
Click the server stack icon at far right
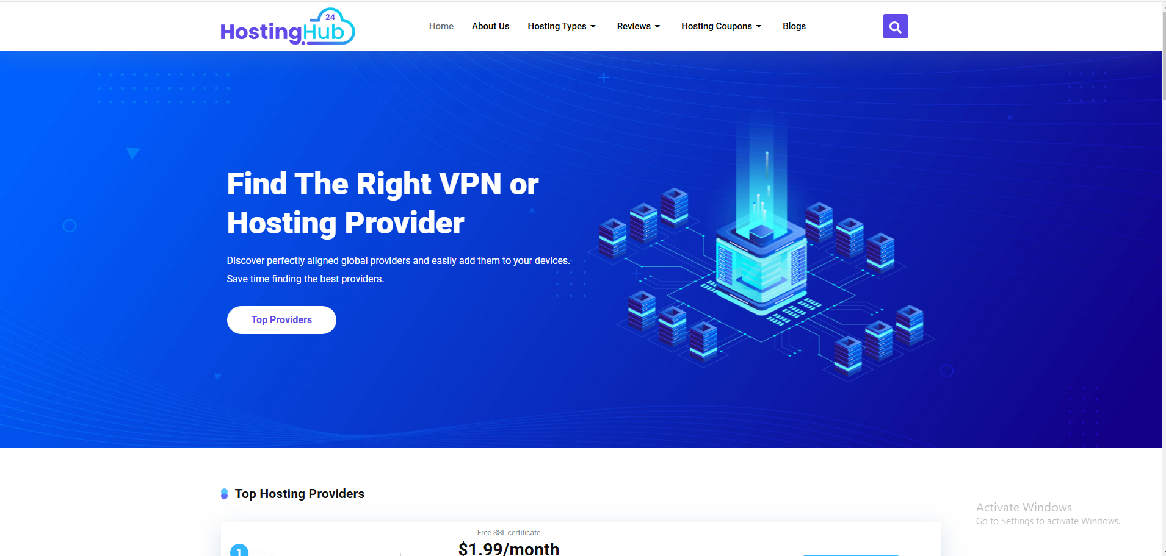pyautogui.click(x=910, y=326)
